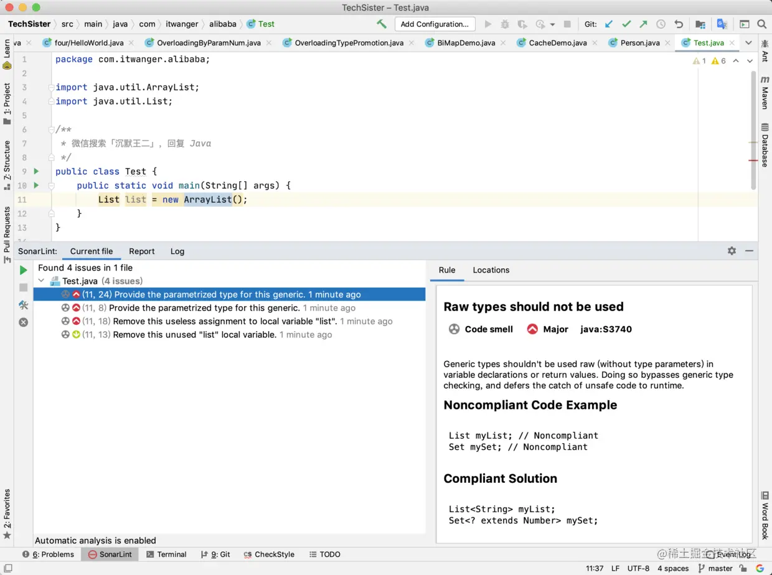772x575 pixels.
Task: Click SonarLint configure tools icon
Action: [23, 305]
